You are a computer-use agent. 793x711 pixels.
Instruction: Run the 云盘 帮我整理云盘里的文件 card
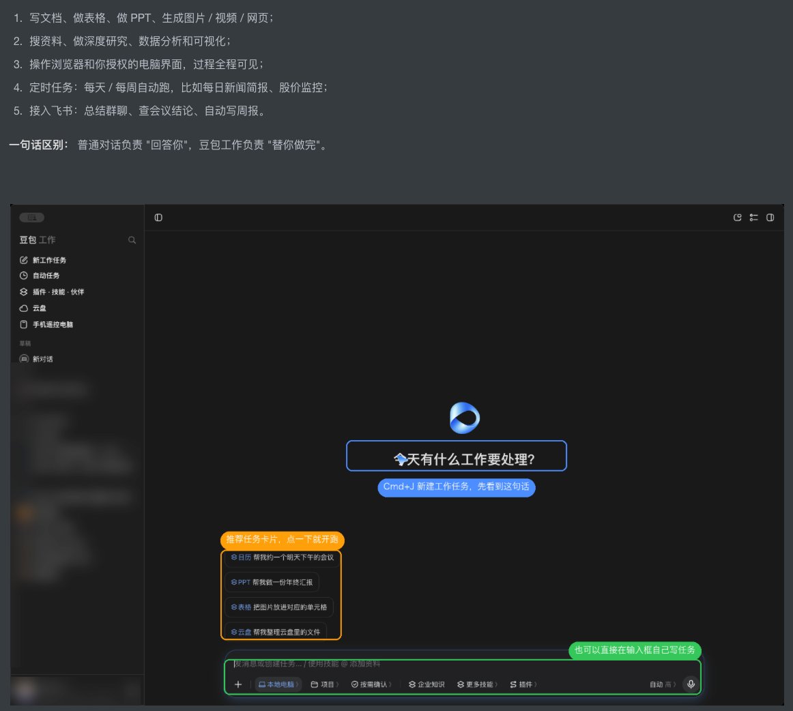276,632
